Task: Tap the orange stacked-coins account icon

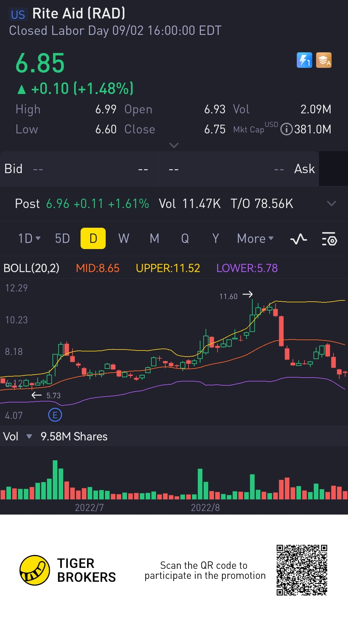Action: (324, 60)
